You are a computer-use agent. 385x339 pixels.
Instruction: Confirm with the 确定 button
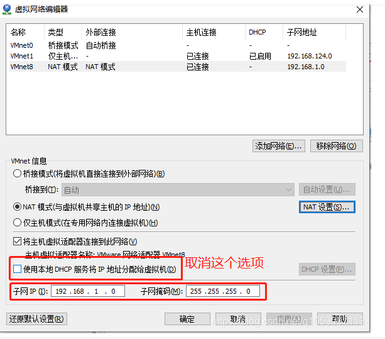pyautogui.click(x=187, y=319)
